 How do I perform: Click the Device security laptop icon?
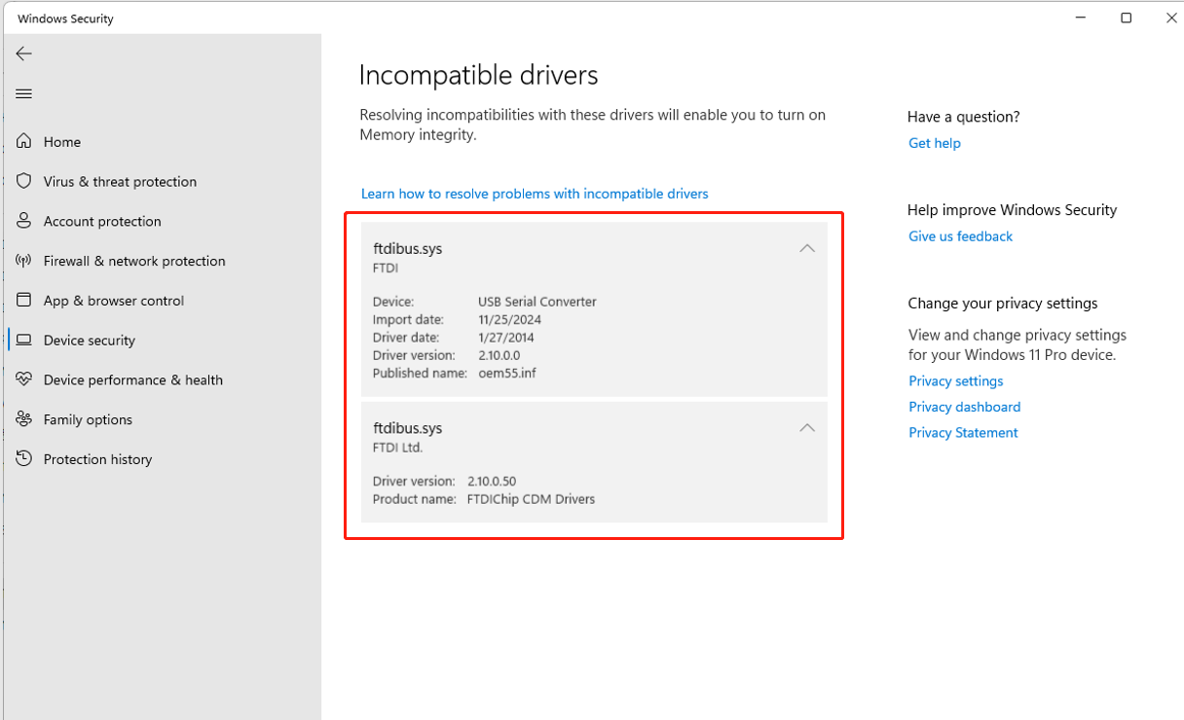tap(24, 341)
